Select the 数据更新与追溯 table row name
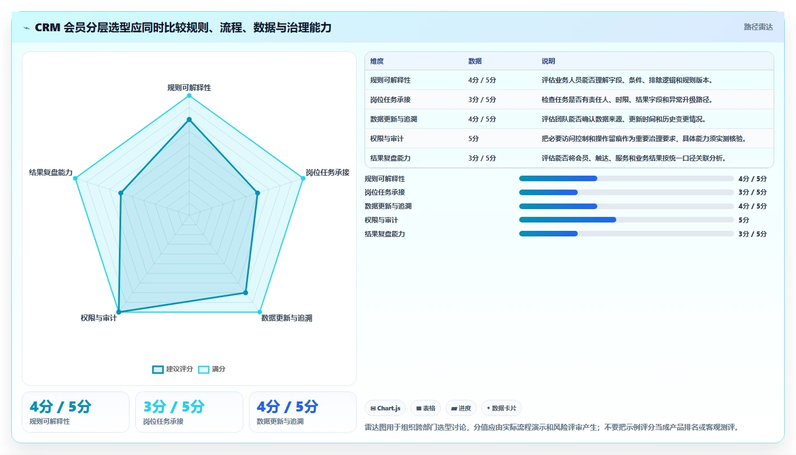The height and width of the screenshot is (455, 796). [x=394, y=119]
